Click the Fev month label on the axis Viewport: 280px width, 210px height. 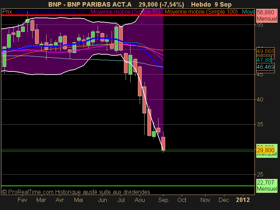(x=22, y=200)
